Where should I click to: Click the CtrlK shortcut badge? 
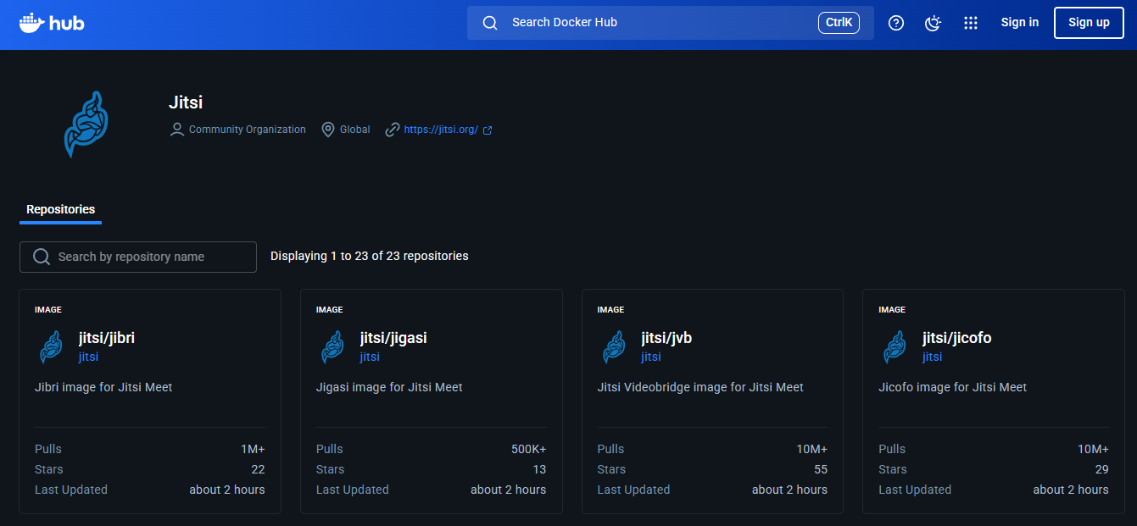pos(839,23)
